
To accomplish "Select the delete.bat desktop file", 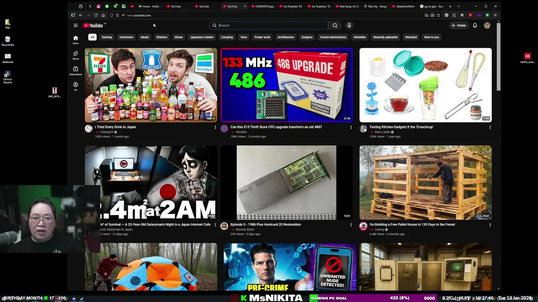I will pos(8,58).
